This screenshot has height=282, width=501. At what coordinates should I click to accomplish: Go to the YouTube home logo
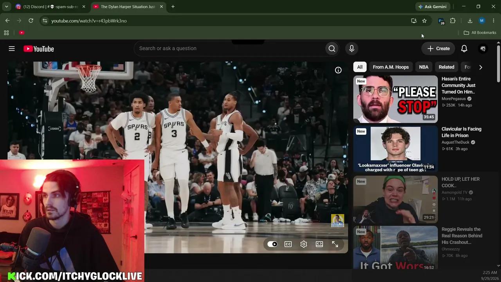[x=38, y=49]
